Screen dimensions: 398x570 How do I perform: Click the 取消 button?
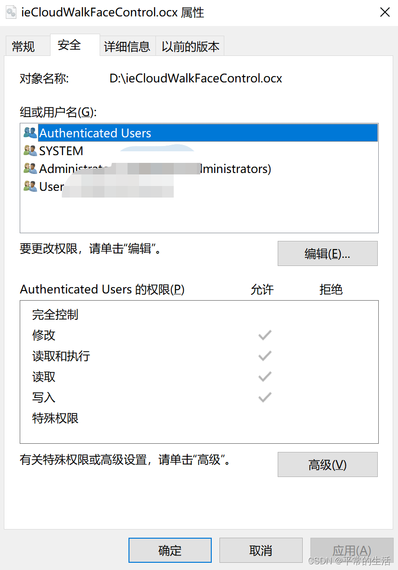point(261,550)
